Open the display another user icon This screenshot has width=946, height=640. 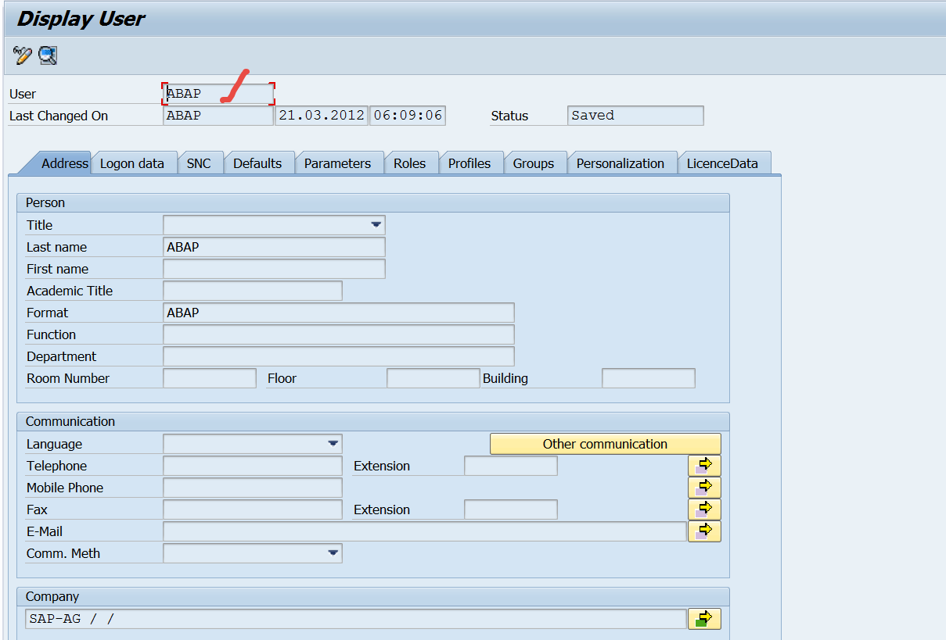47,55
